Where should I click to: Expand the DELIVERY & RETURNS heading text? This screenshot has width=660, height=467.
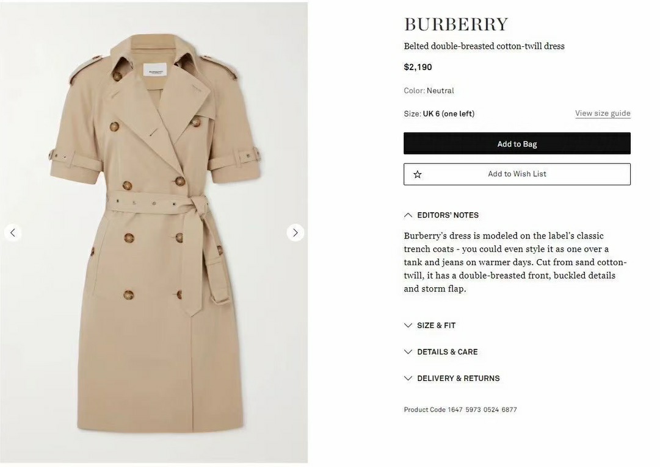click(x=459, y=379)
